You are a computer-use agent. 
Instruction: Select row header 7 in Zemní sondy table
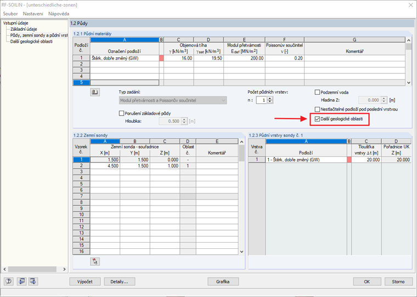(81, 196)
